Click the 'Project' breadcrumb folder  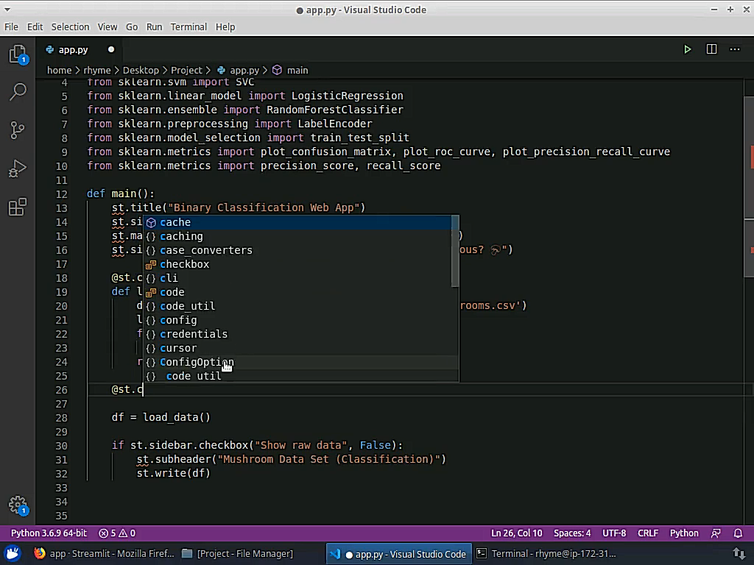click(186, 70)
